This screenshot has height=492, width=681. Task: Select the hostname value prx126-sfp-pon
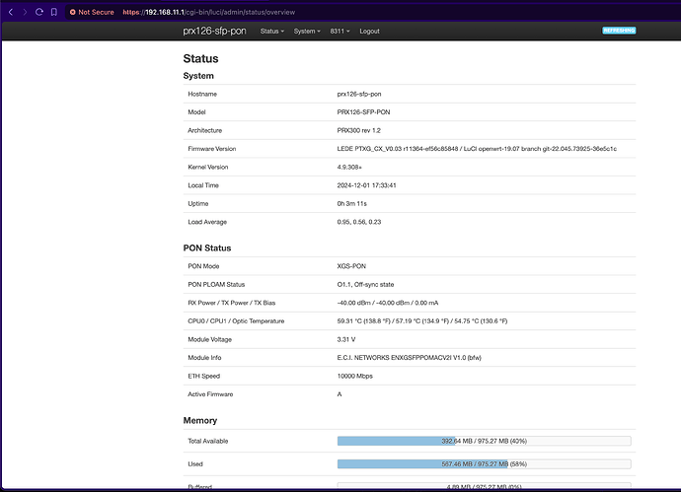(358, 94)
